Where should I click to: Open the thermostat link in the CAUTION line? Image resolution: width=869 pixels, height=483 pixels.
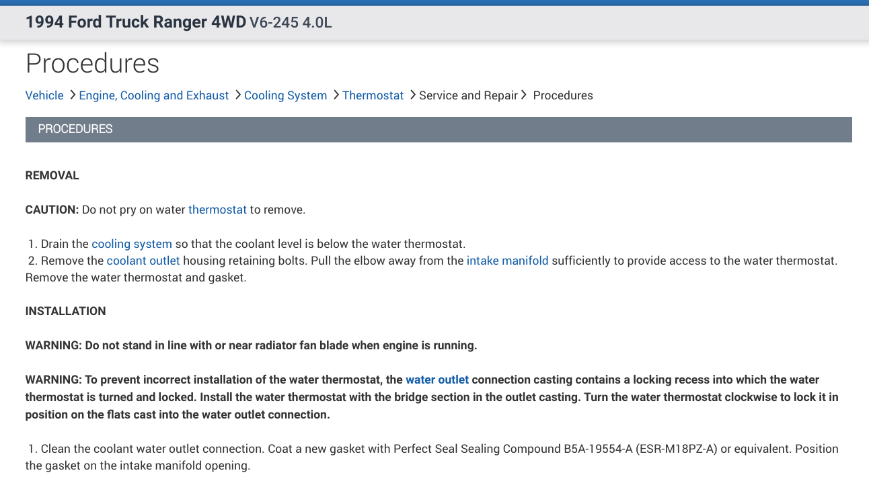(x=217, y=210)
